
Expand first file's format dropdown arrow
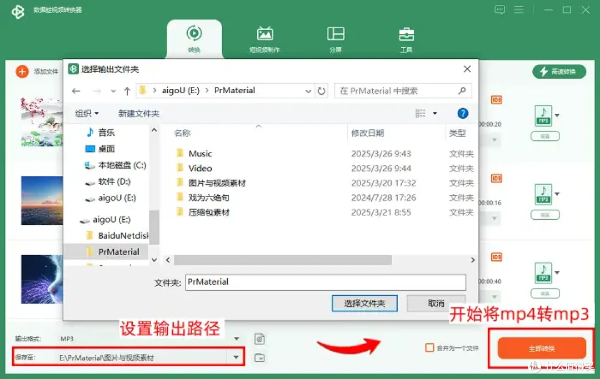click(x=557, y=115)
